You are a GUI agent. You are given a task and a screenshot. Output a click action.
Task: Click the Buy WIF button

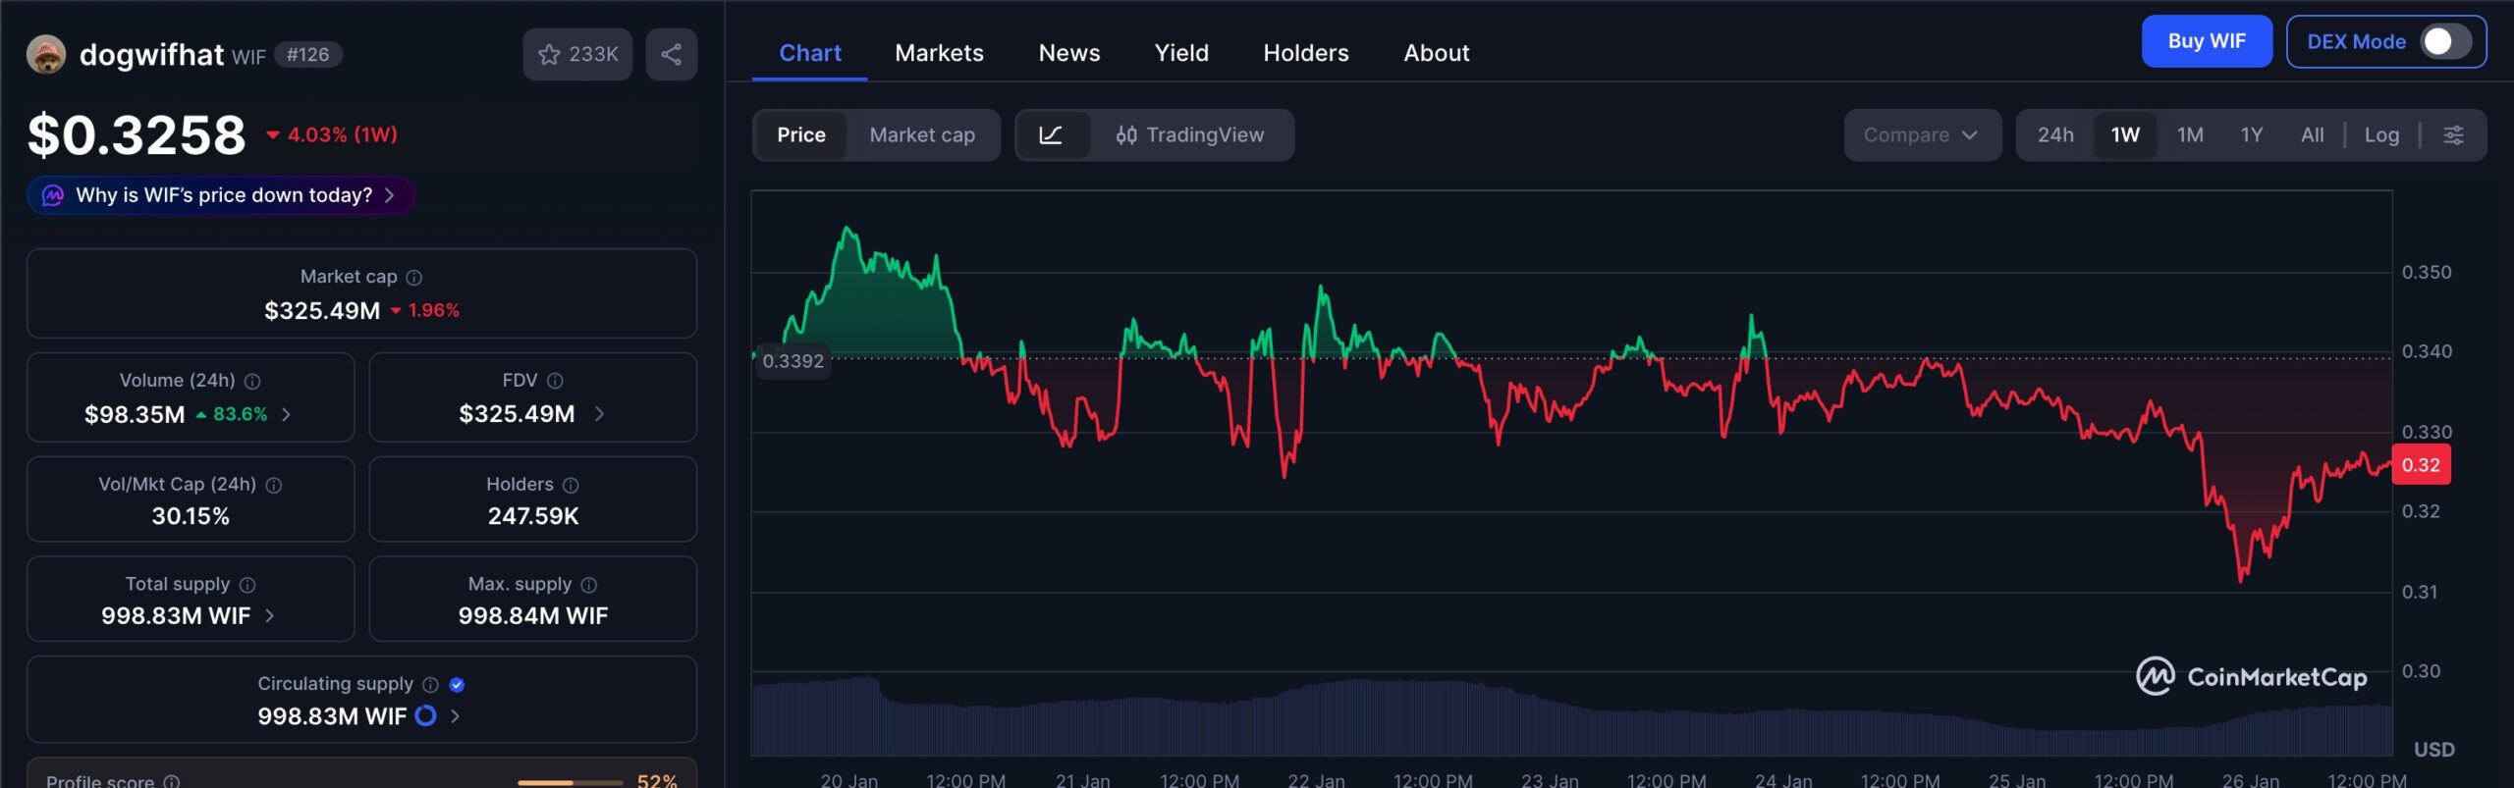pyautogui.click(x=2207, y=42)
